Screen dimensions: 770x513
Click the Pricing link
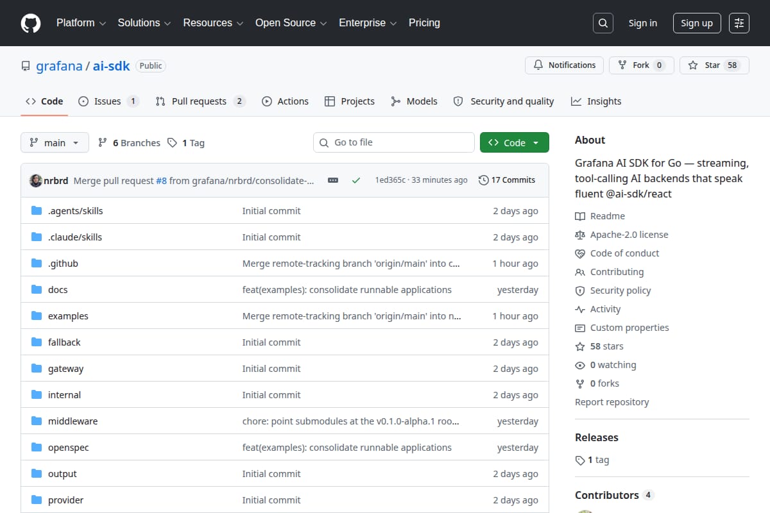pos(424,22)
